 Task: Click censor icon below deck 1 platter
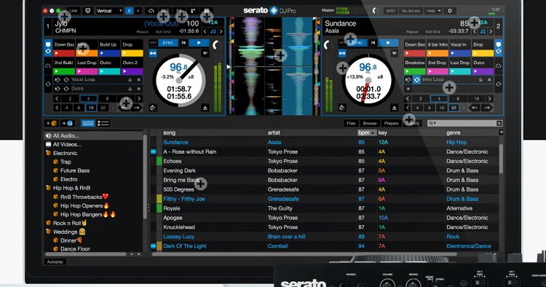pyautogui.click(x=153, y=108)
